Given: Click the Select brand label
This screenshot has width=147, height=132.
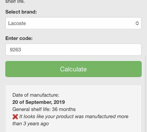Looking at the screenshot, I should coord(21,12).
